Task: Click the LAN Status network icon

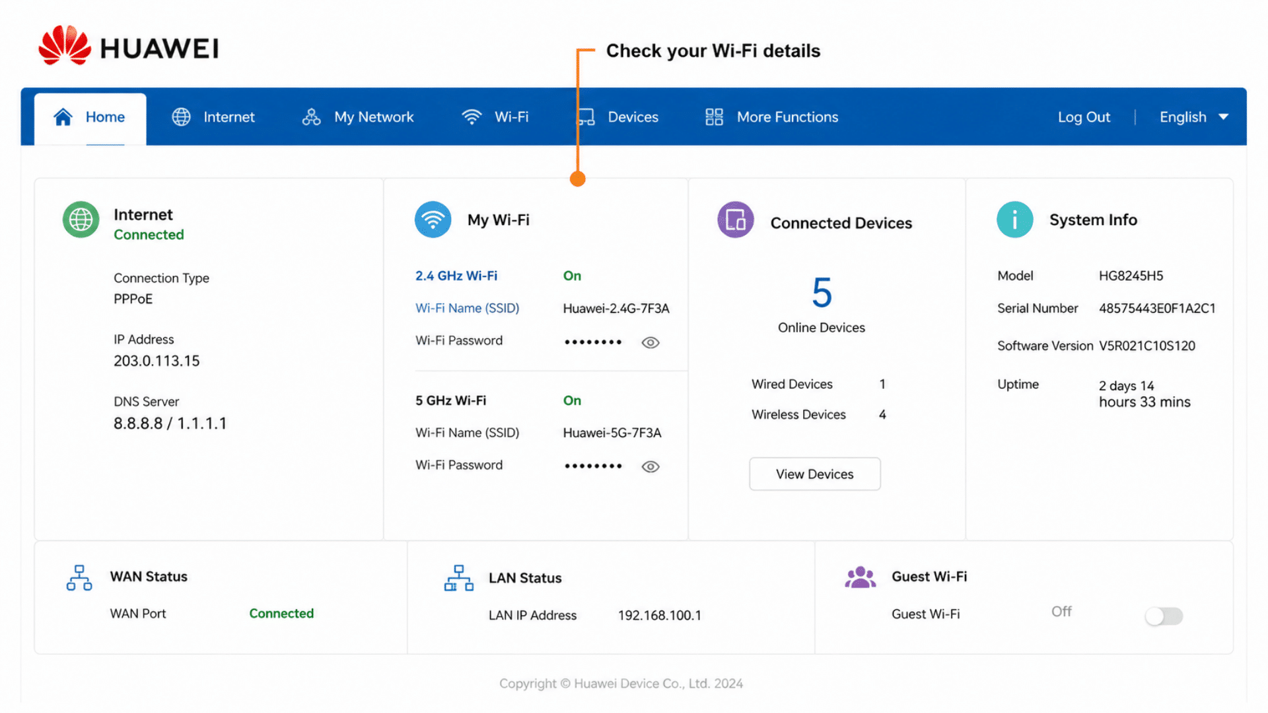Action: 458,578
